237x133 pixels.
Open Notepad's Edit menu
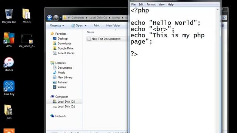click(x=141, y=4)
